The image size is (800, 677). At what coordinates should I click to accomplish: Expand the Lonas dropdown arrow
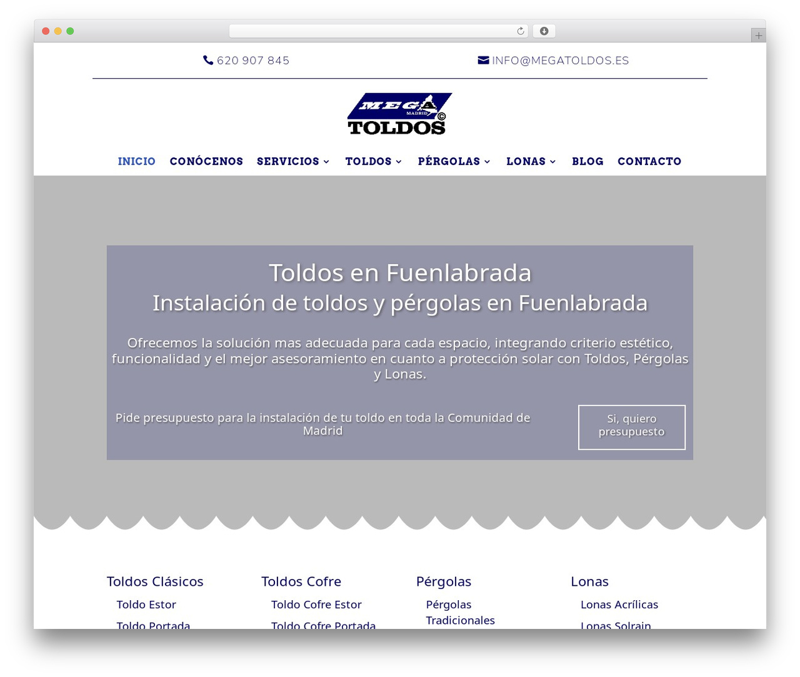[552, 162]
